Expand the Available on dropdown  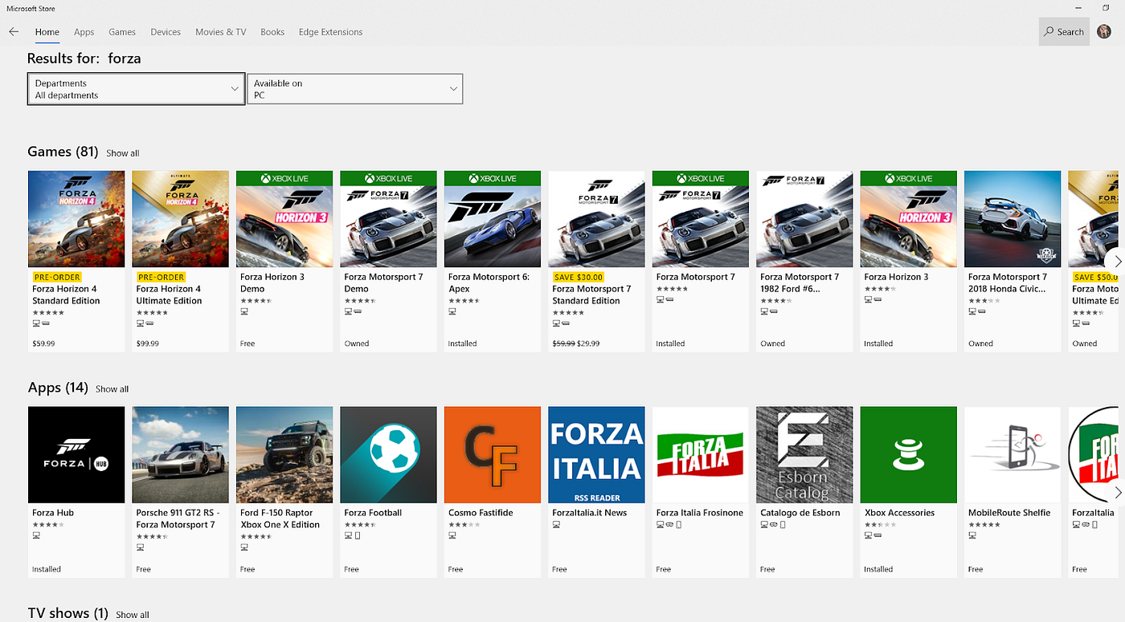(x=354, y=89)
